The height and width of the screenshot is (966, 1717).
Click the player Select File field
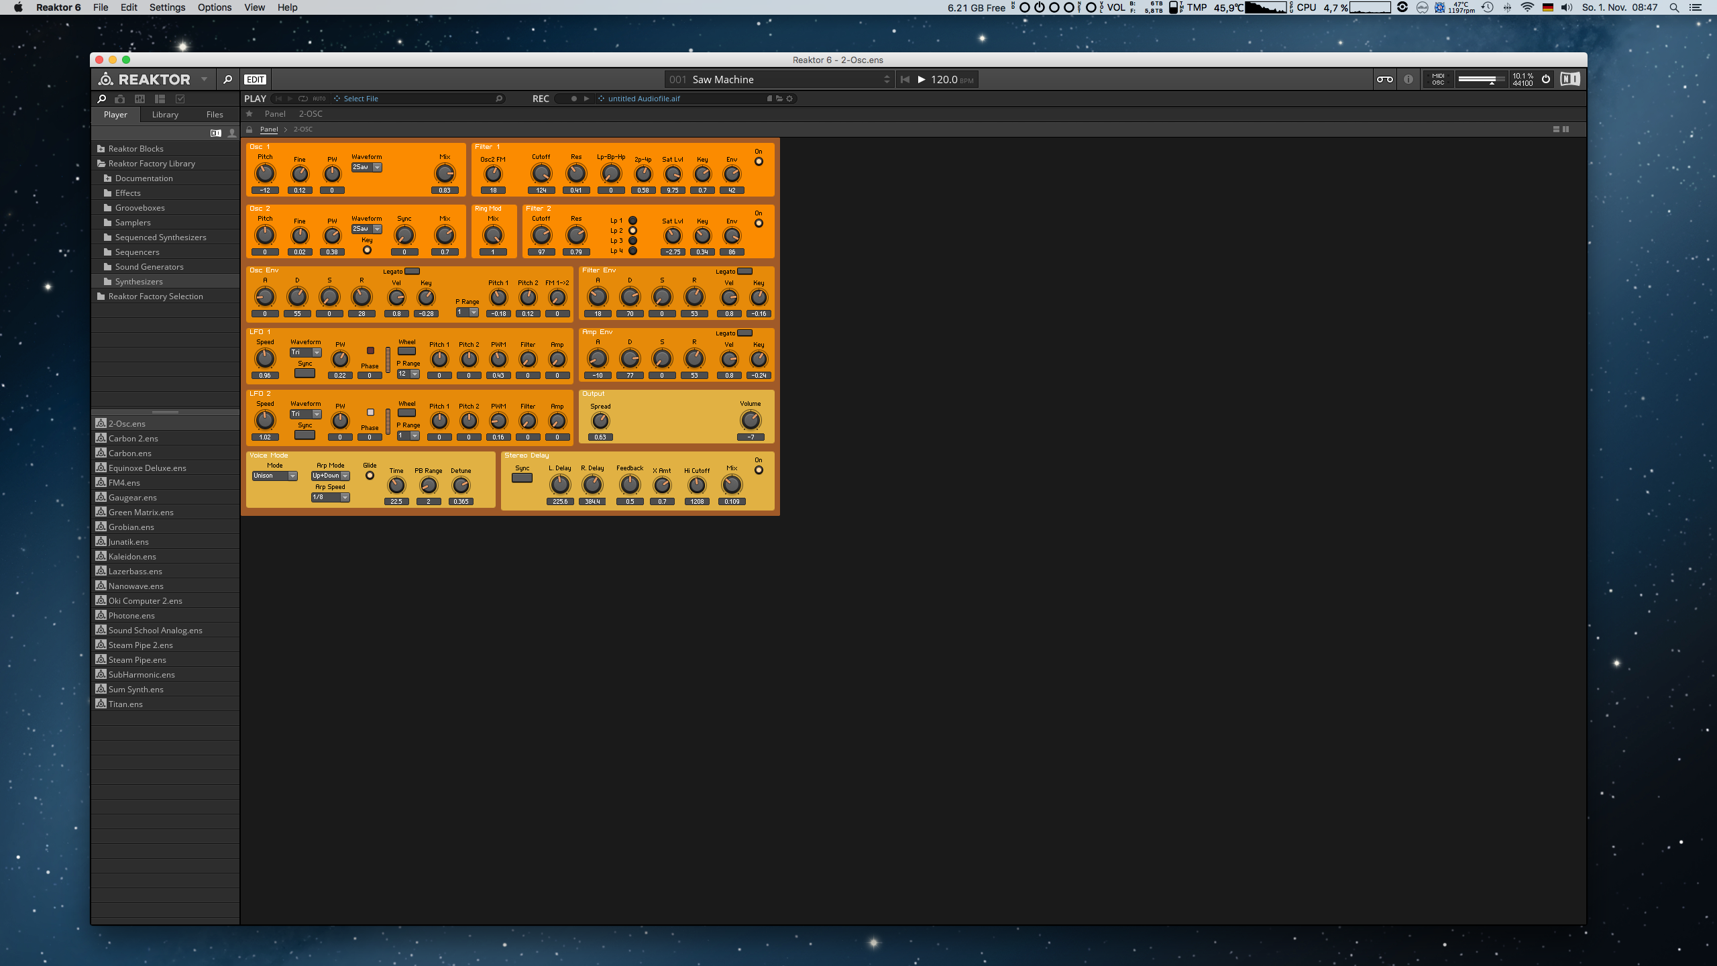(x=419, y=99)
